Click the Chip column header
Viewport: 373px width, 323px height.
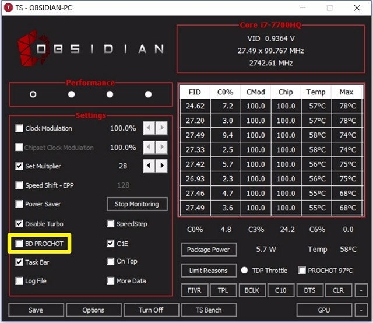point(286,92)
